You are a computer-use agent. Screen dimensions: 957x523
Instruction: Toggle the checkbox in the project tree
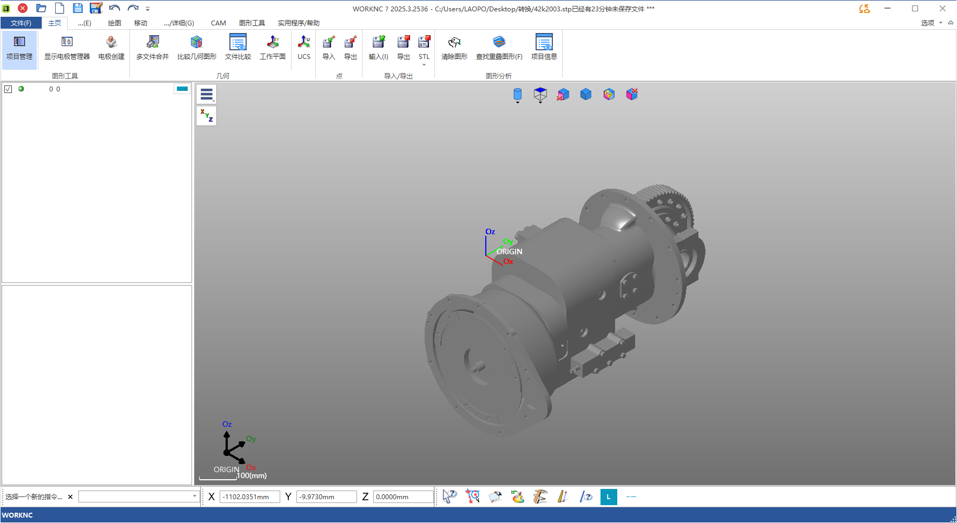pos(8,89)
